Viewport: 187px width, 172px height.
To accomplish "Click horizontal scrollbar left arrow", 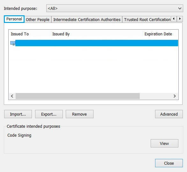I will pyautogui.click(x=12, y=96).
